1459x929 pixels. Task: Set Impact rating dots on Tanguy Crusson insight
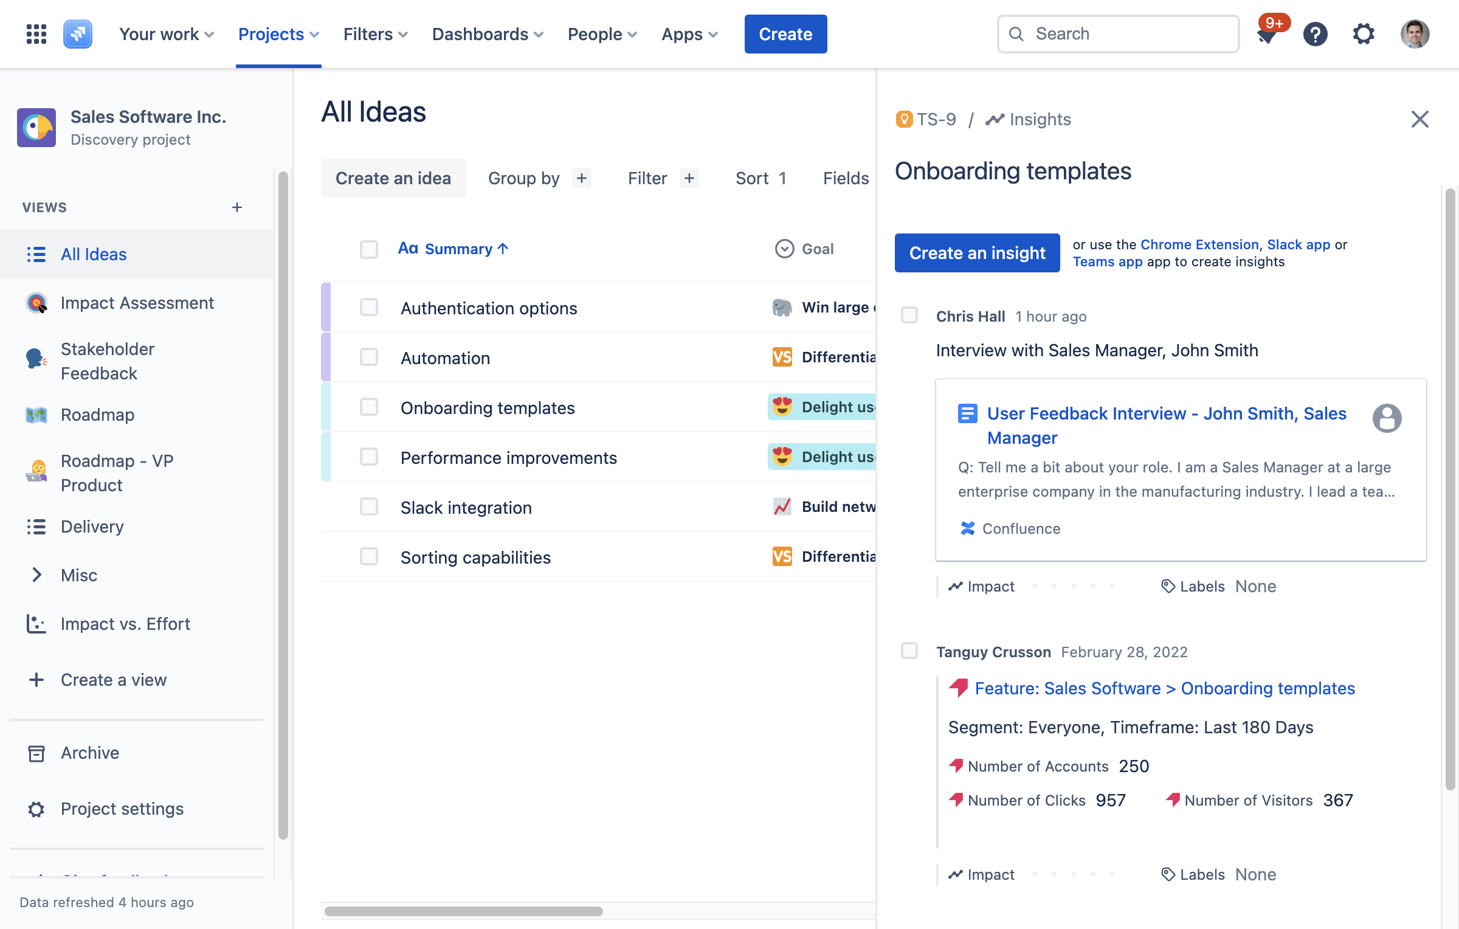coord(1074,874)
